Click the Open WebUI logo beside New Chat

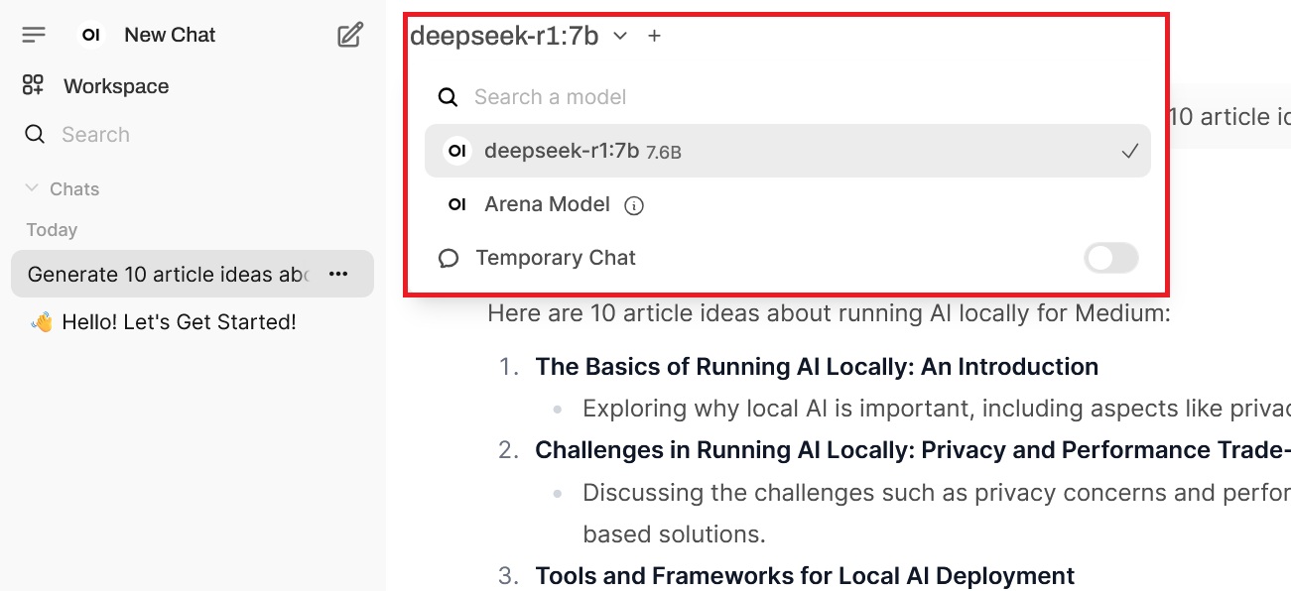click(x=91, y=35)
